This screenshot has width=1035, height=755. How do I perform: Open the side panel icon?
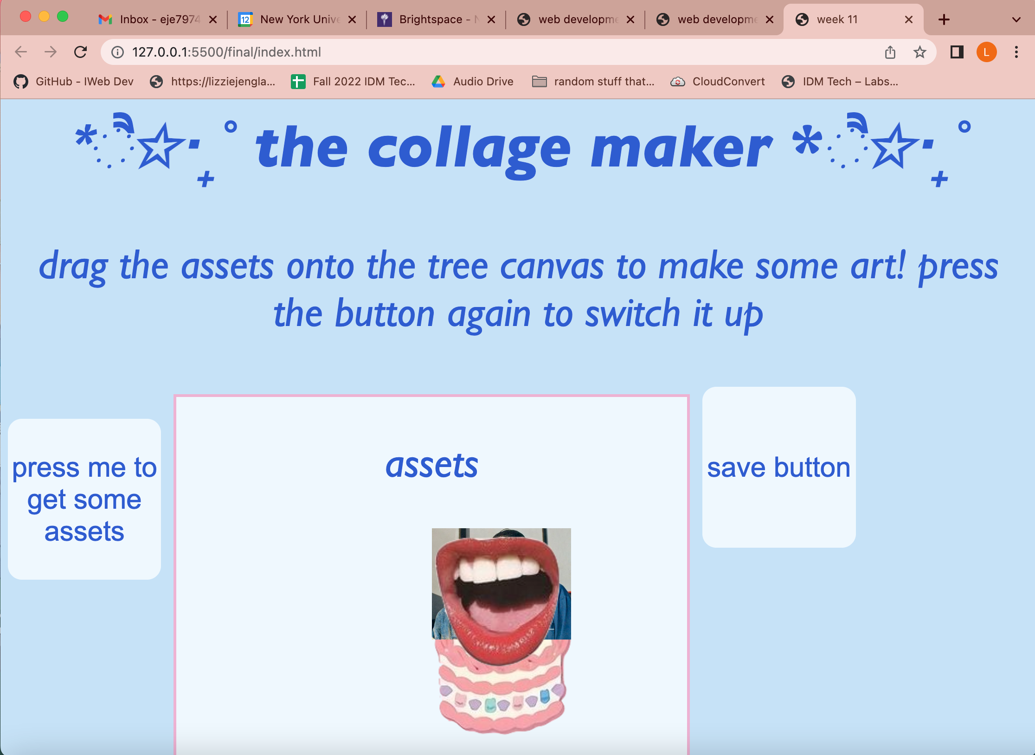pos(957,52)
